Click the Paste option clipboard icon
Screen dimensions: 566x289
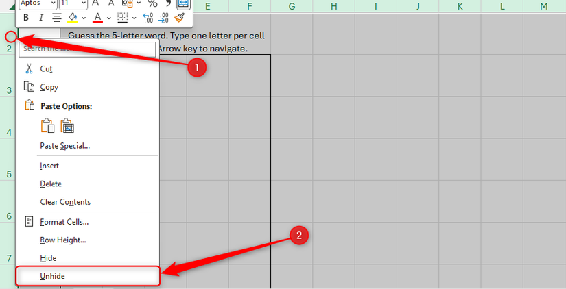tap(47, 126)
